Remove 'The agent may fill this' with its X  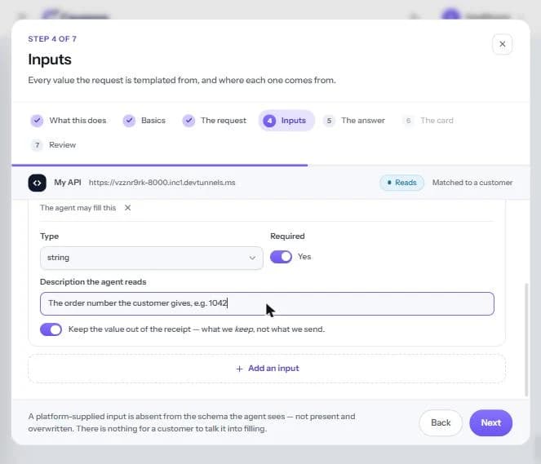pyautogui.click(x=127, y=208)
